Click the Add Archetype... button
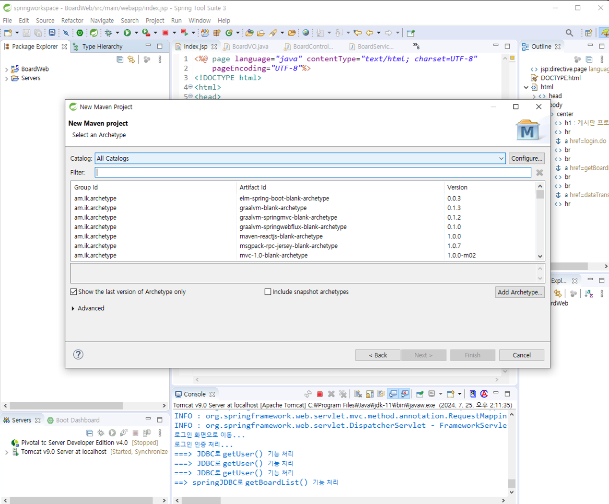Screen dimensions: 609x504 point(520,292)
